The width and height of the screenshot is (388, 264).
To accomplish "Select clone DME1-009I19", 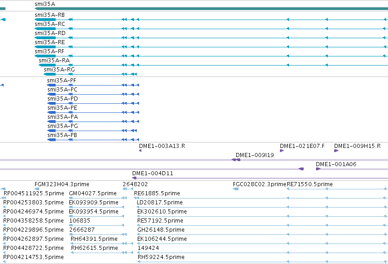I will pos(254,155).
